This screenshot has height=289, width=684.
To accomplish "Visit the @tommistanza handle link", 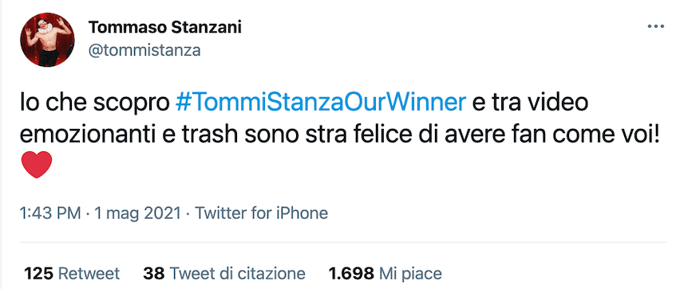I will (144, 50).
